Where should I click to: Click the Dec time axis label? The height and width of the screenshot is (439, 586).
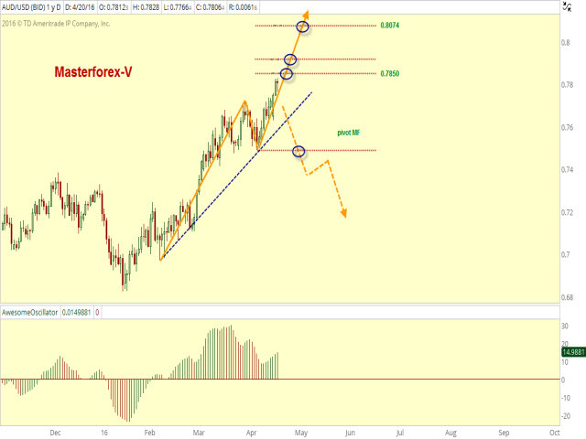55,433
